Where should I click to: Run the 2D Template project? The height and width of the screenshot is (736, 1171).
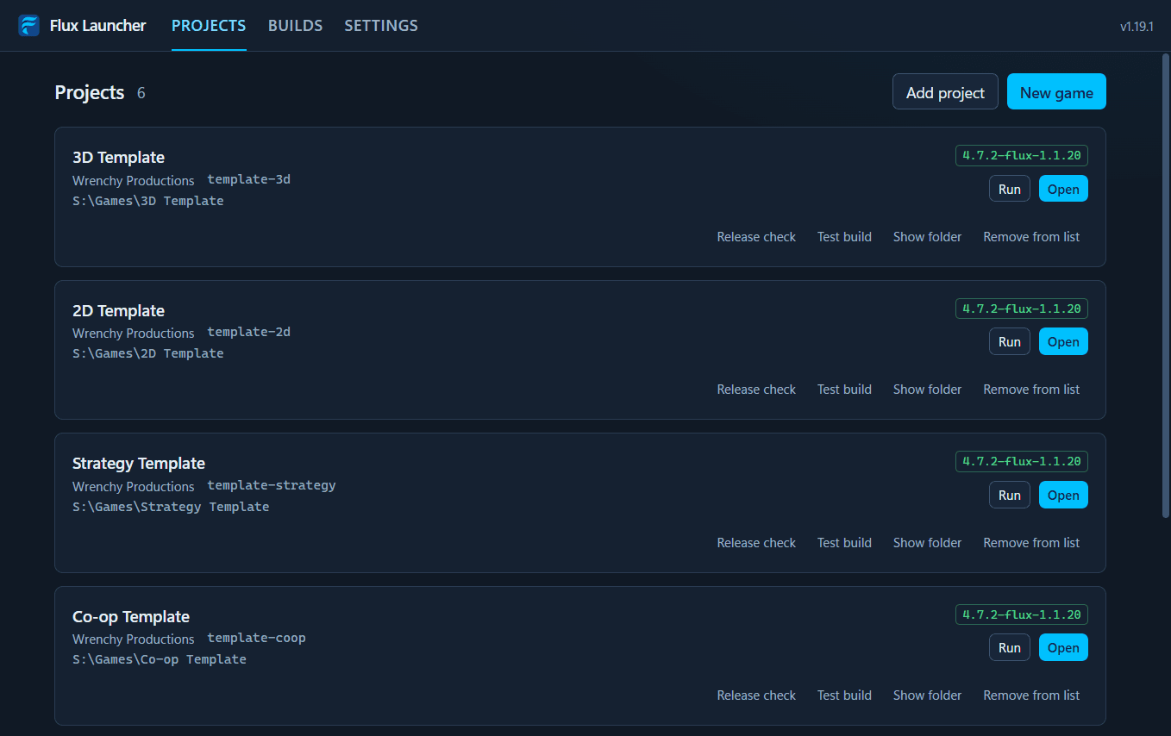coord(1010,342)
